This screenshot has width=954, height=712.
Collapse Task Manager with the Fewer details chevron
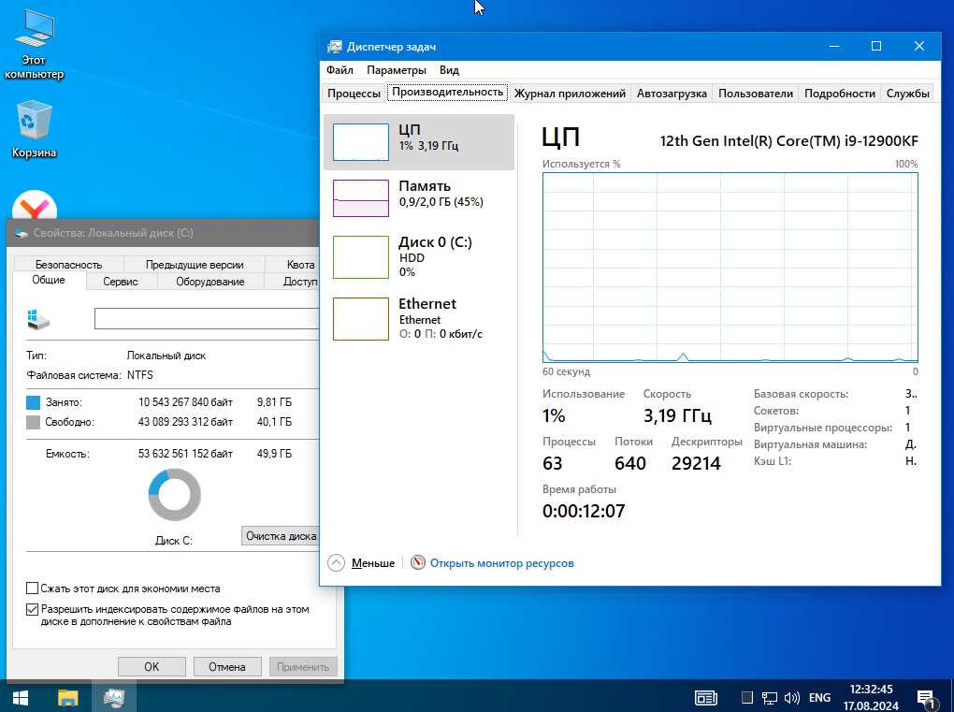tap(337, 563)
